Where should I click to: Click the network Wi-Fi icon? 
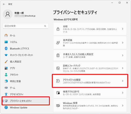pos(6,55)
